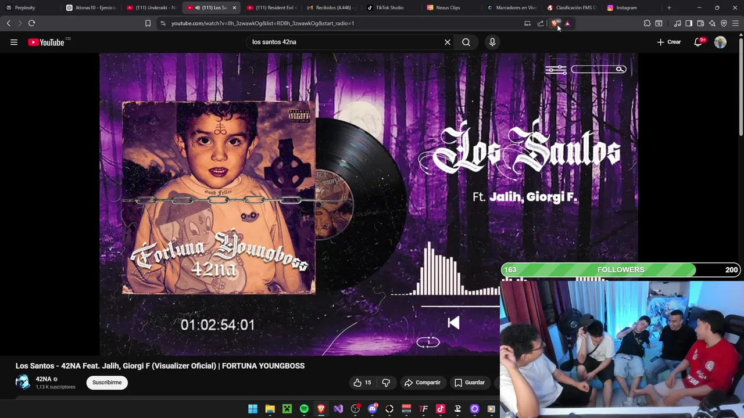The height and width of the screenshot is (418, 744).
Task: Open YouTube notifications bell
Action: 699,42
